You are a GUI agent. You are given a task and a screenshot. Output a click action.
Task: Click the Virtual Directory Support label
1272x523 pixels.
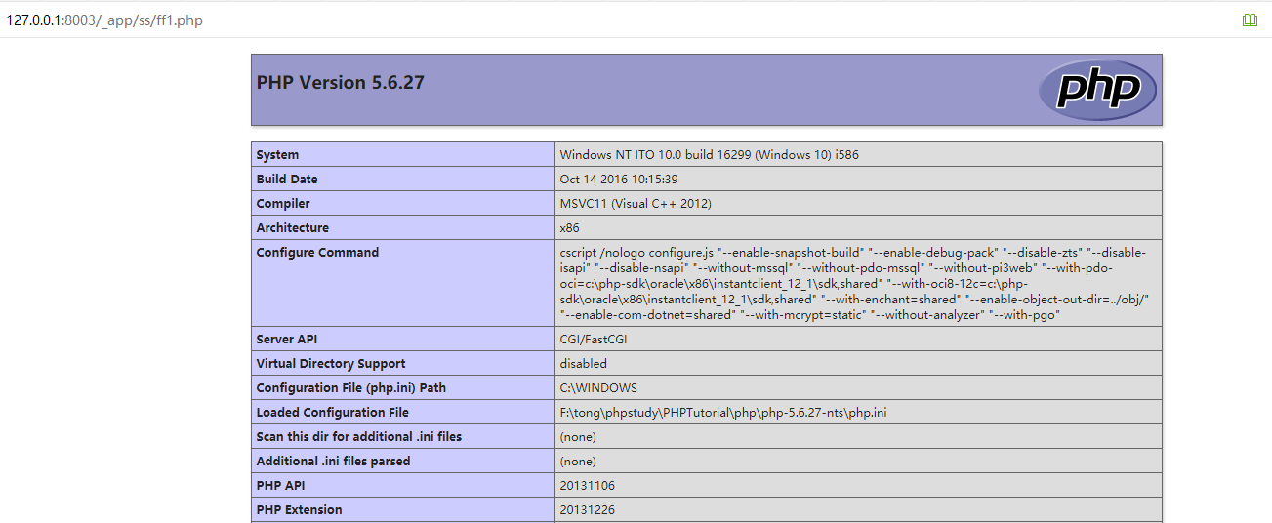click(x=331, y=364)
